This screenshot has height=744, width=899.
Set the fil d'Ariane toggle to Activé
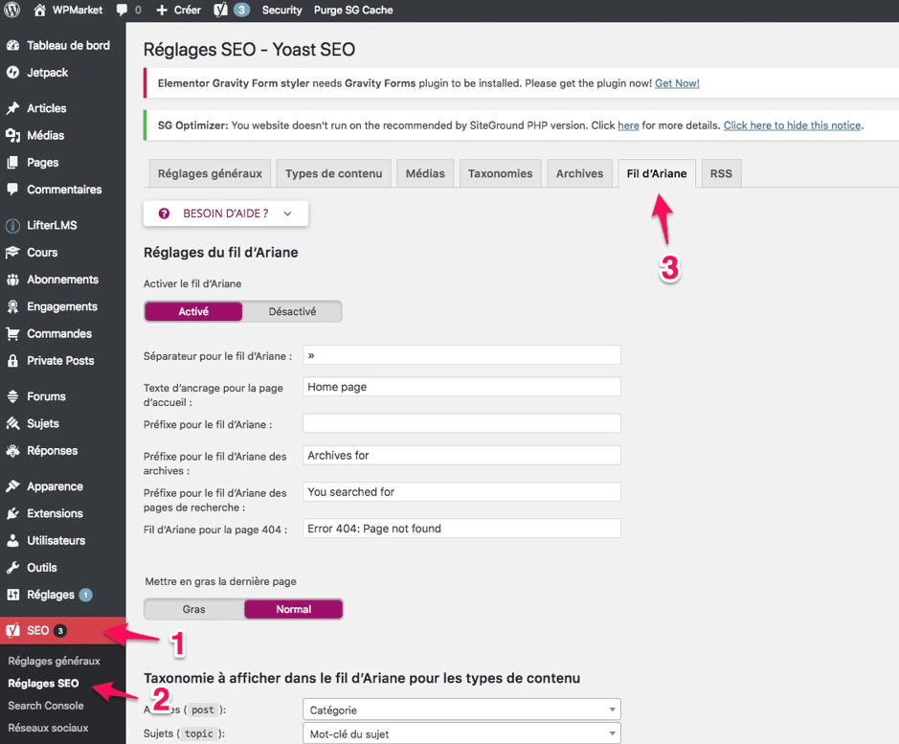(193, 311)
